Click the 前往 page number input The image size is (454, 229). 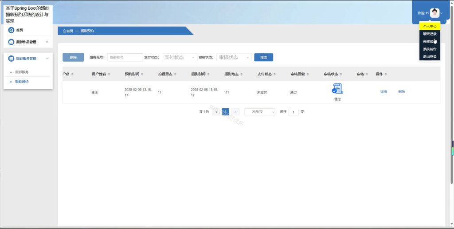click(294, 112)
